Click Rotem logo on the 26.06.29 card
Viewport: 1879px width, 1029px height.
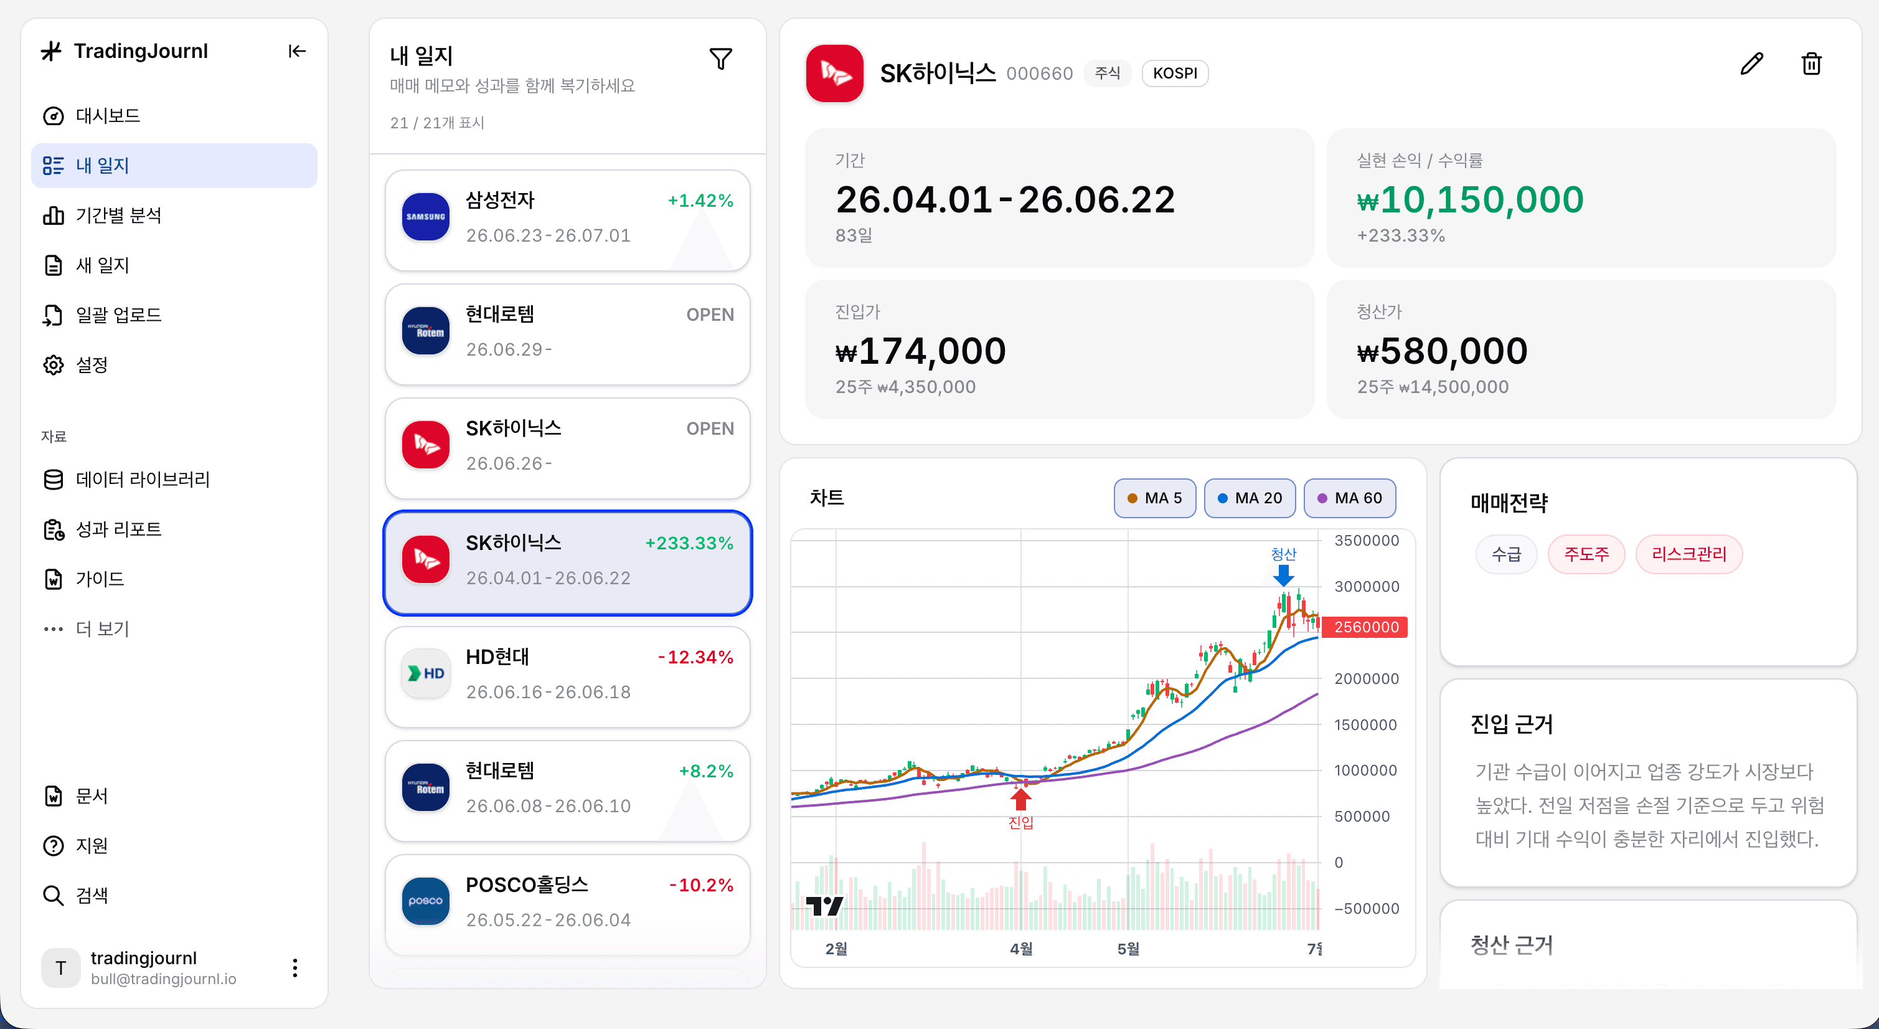[425, 331]
